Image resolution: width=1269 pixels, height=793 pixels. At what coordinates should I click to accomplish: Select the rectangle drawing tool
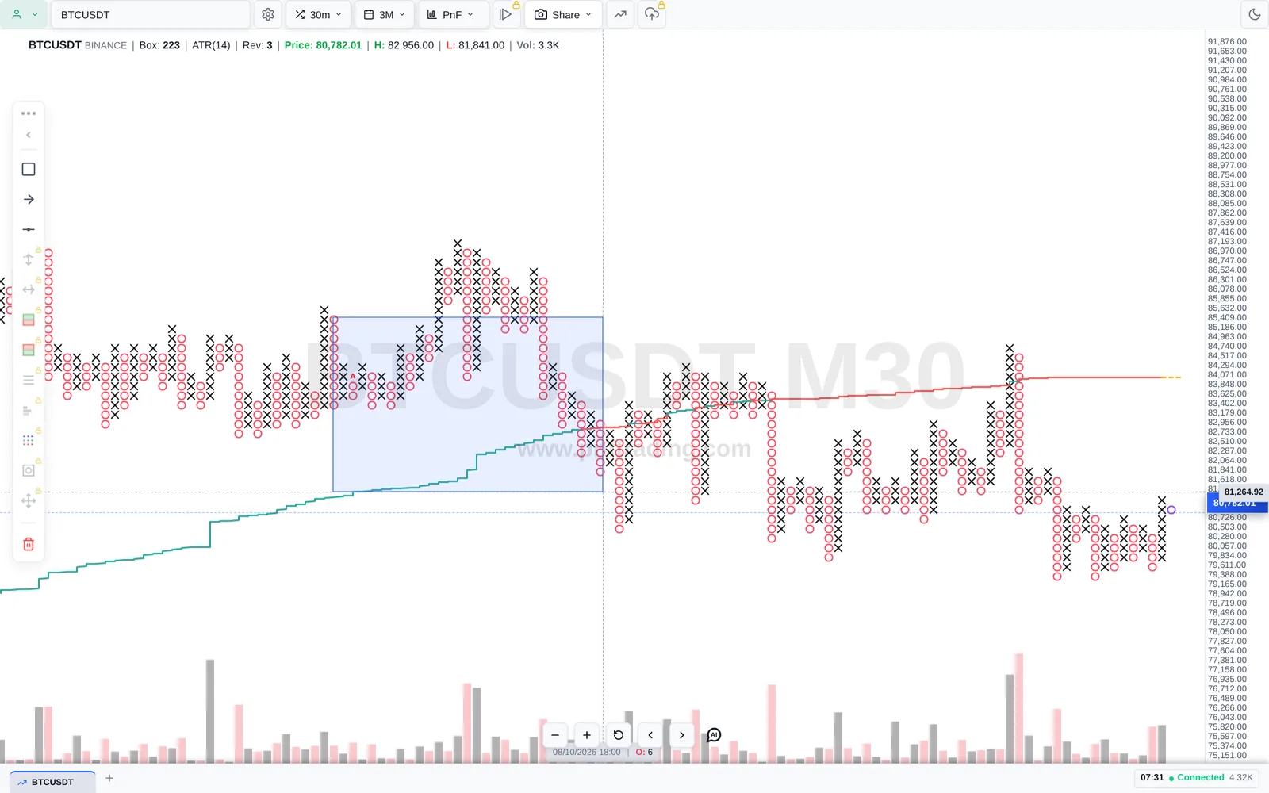[29, 169]
